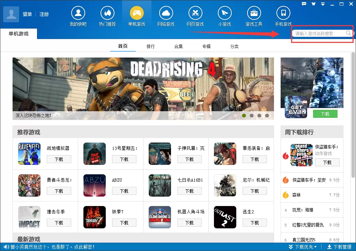Open the Bulletstorm game icon
Screen dimensions: 356x251
(160, 154)
